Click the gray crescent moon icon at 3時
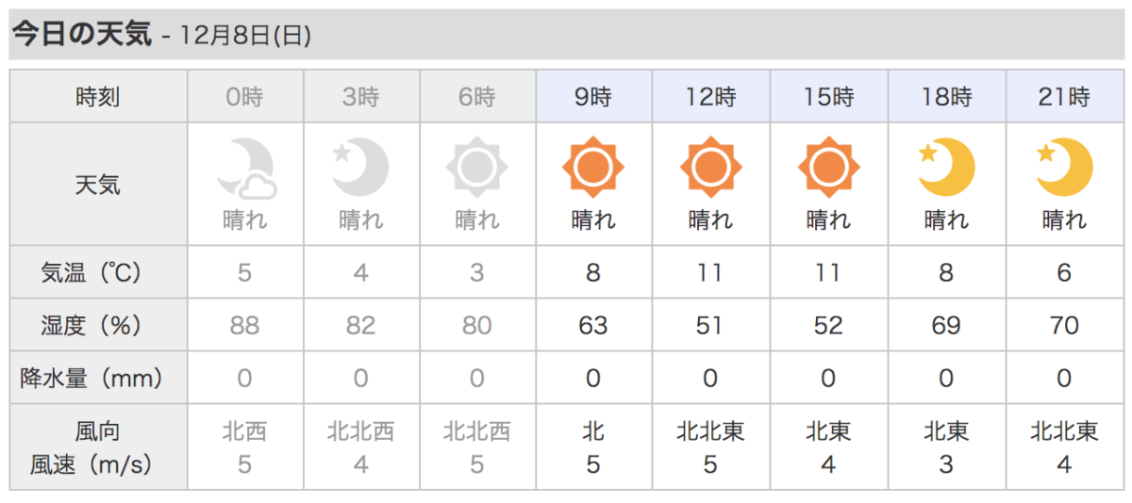 click(361, 167)
